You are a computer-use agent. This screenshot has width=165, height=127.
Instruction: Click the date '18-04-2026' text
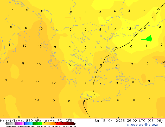point(113,121)
